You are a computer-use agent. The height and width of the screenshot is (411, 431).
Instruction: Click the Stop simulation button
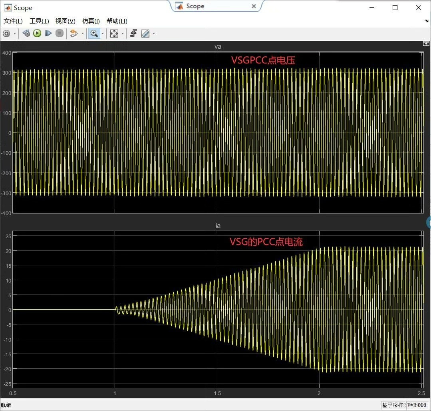[60, 34]
